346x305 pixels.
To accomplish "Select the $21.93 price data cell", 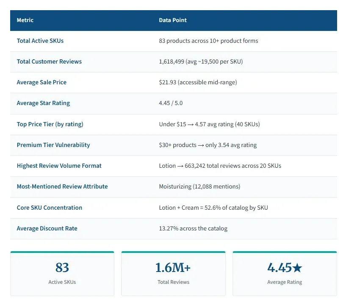I will tap(198, 82).
